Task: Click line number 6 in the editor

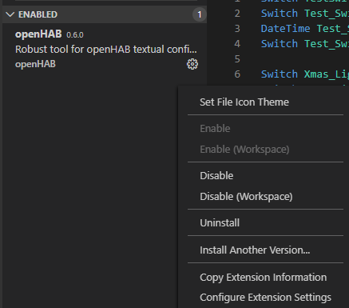Action: pyautogui.click(x=237, y=74)
